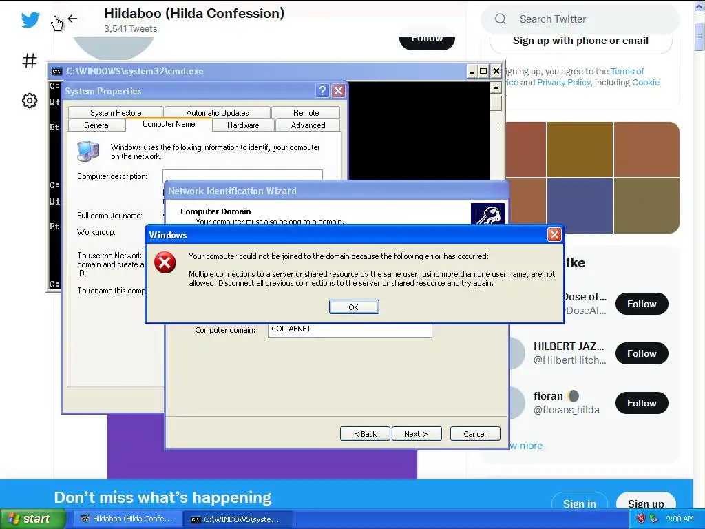This screenshot has height=529, width=705.
Task: Open Remote tab in System Properties
Action: [x=306, y=112]
